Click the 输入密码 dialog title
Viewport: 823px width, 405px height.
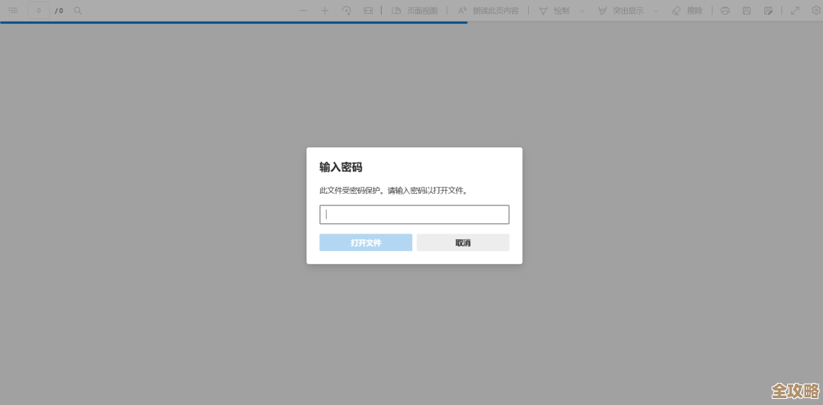(x=341, y=167)
